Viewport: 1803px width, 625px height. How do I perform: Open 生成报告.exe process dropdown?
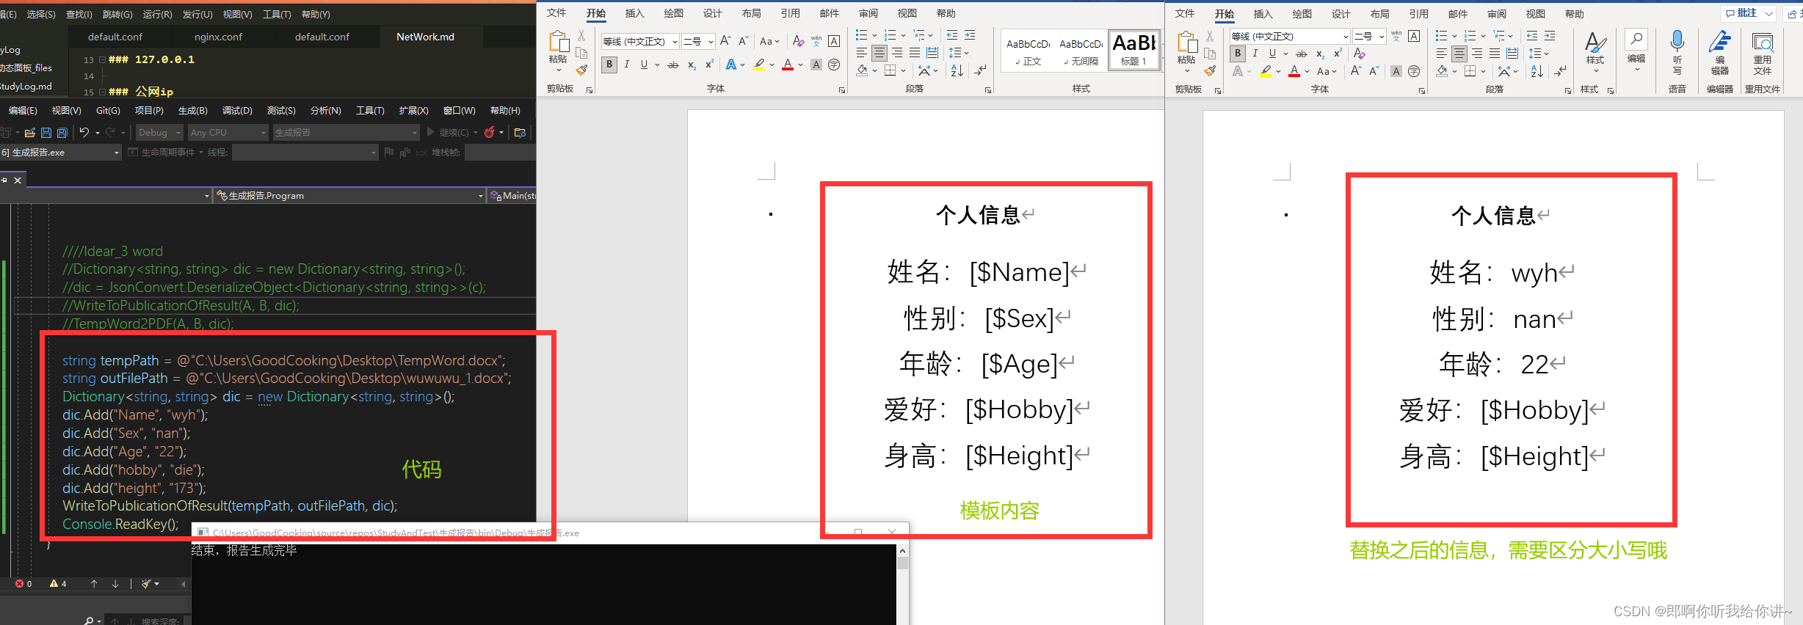coord(60,153)
